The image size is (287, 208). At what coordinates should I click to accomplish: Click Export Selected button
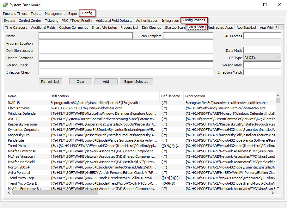coord(136,82)
